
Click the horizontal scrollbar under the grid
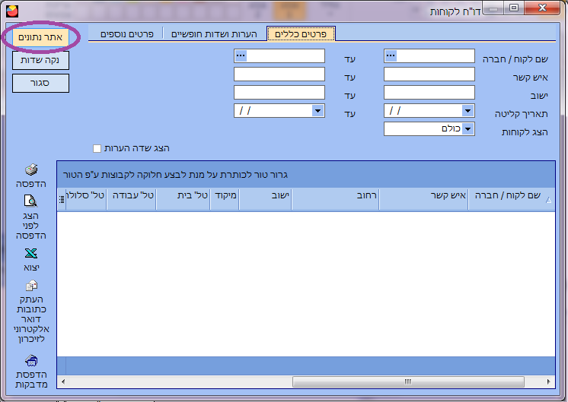pos(305,381)
